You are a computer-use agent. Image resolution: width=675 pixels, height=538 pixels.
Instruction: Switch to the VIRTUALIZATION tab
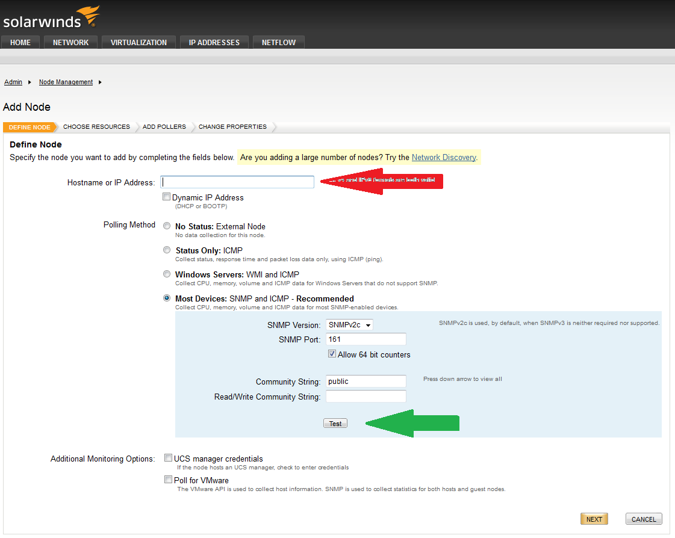138,42
